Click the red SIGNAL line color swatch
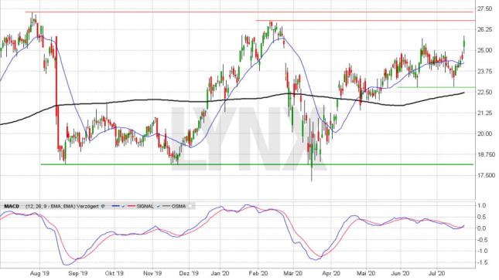499x280 pixels. click(x=132, y=207)
